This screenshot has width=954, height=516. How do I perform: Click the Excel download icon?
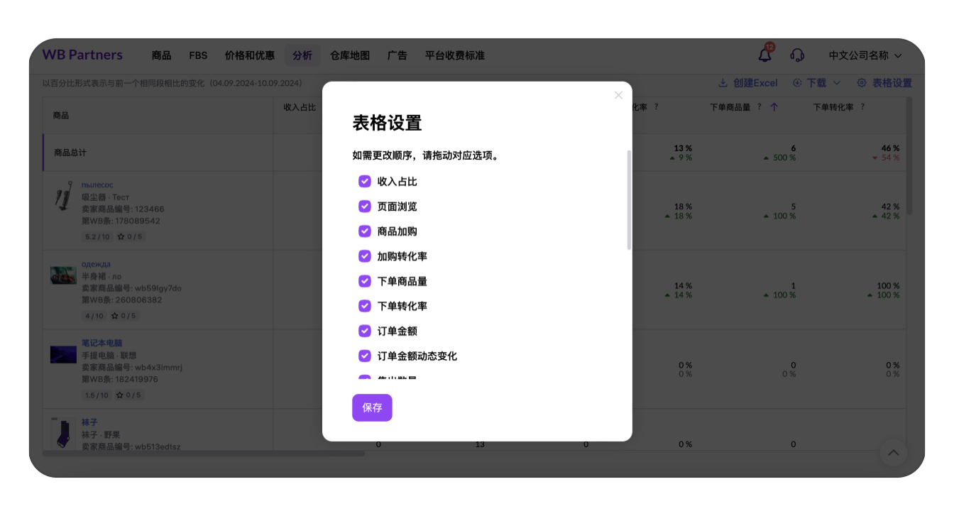tap(723, 83)
